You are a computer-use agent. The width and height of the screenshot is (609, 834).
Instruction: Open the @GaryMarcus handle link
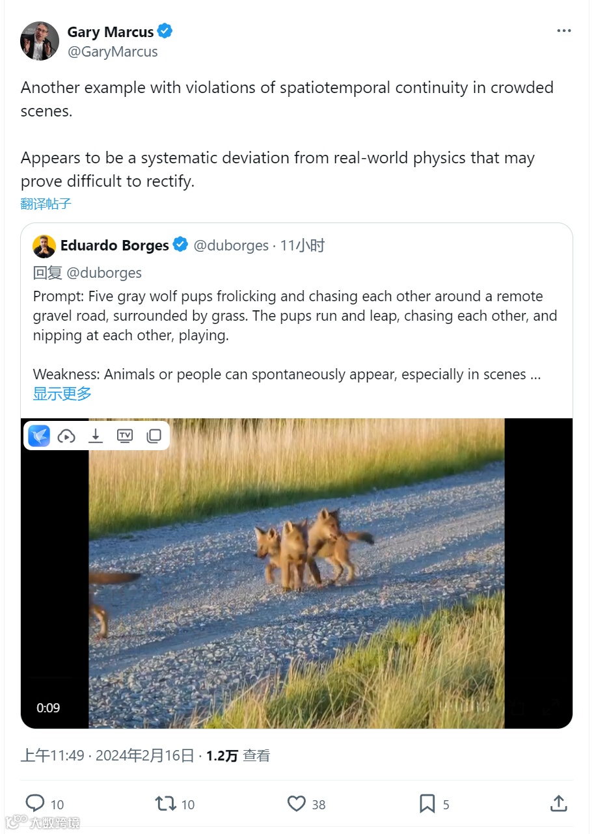pyautogui.click(x=113, y=52)
